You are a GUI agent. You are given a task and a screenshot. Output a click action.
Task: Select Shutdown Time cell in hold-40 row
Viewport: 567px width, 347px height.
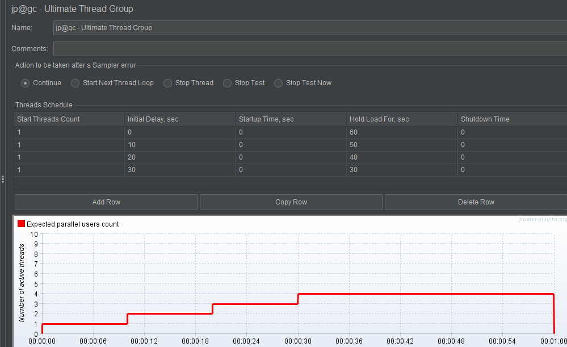click(513, 157)
